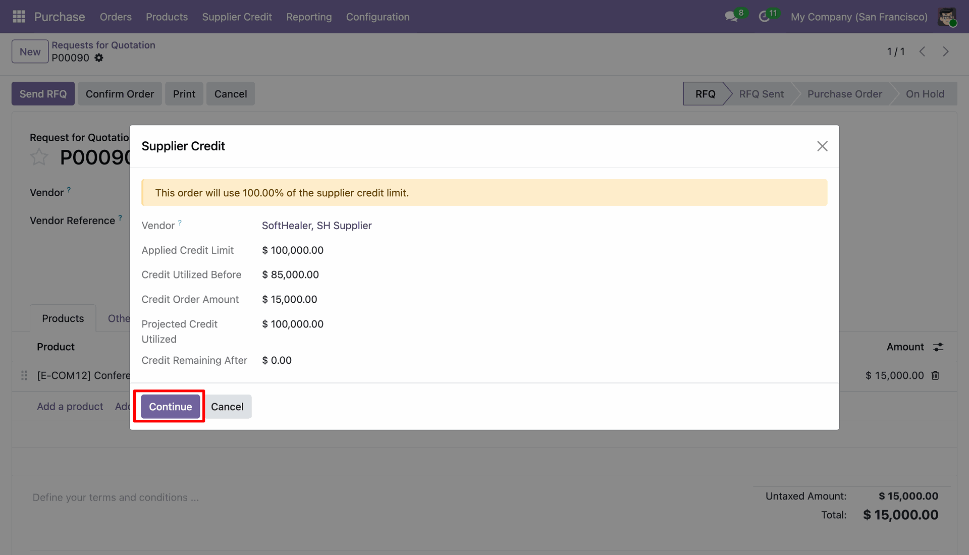The image size is (969, 555).
Task: Select the Products tab
Action: coord(63,318)
